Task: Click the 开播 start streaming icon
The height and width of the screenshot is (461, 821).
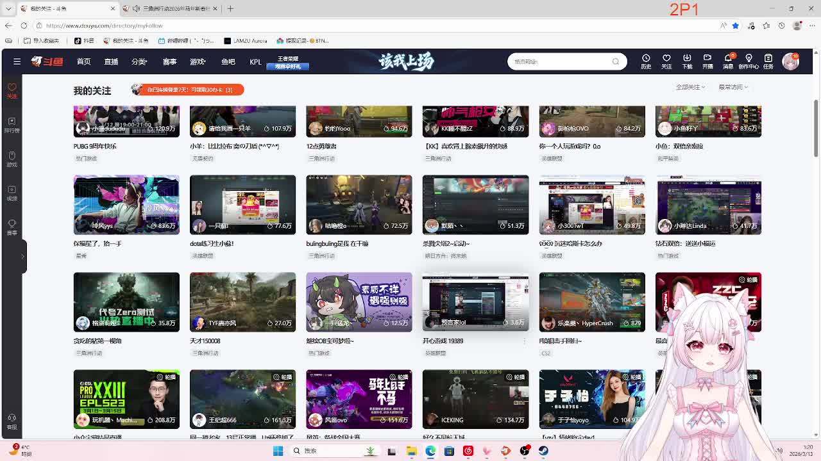Action: point(707,61)
